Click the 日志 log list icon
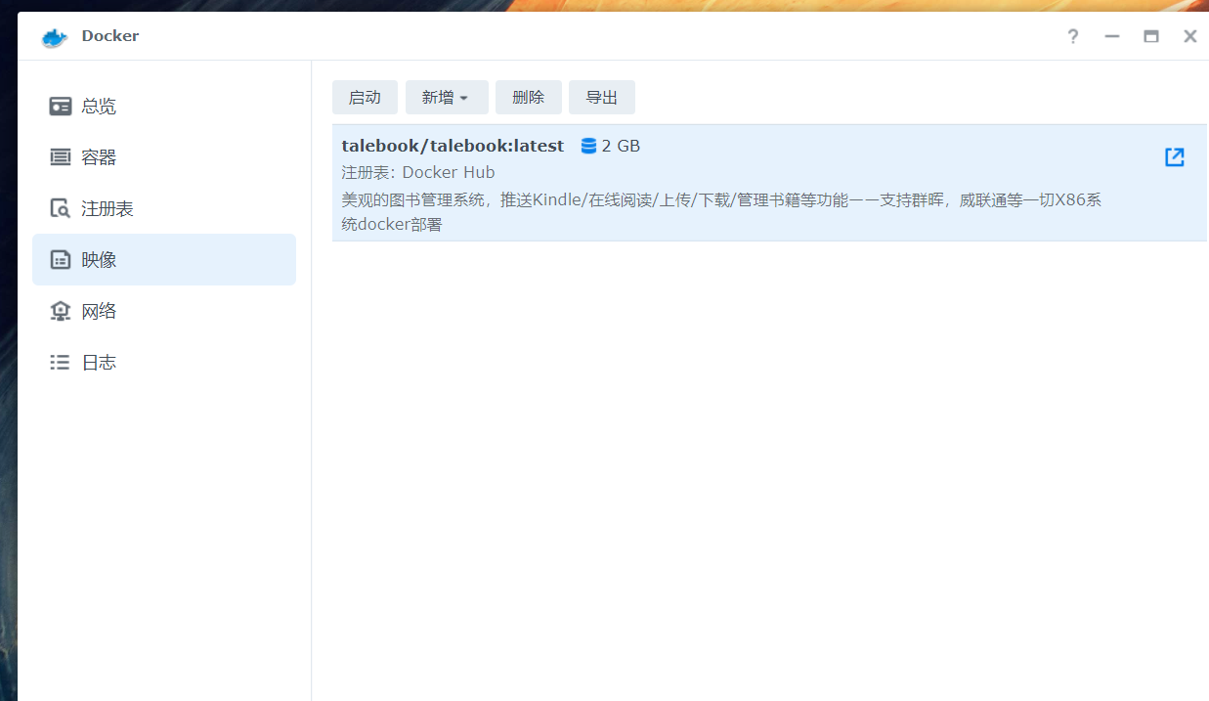 pyautogui.click(x=61, y=362)
